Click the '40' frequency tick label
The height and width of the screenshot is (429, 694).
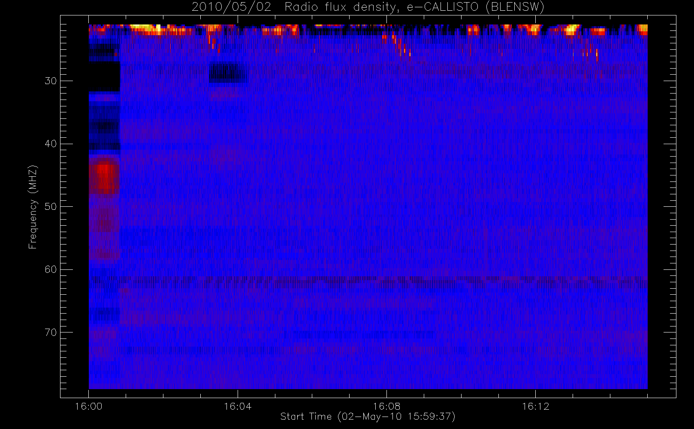(x=51, y=144)
